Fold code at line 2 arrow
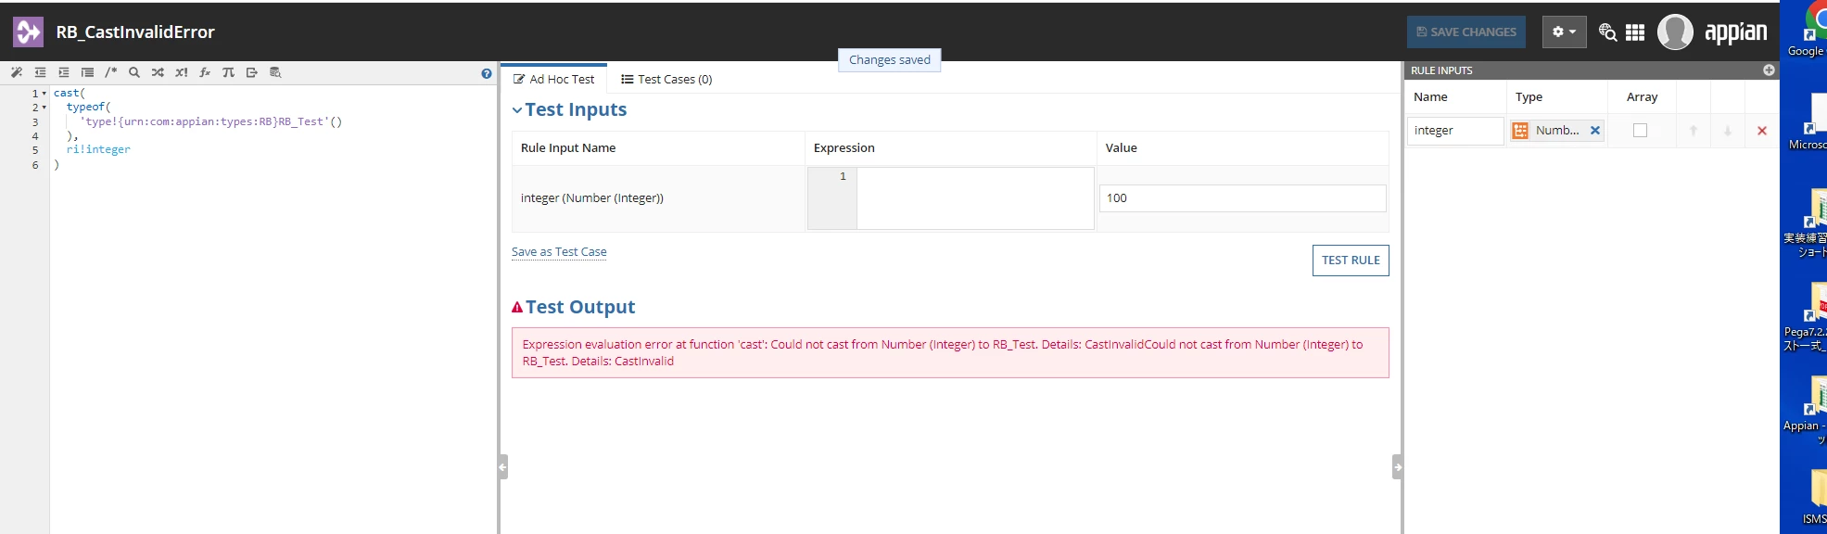Screen dimensions: 1827x534 coord(44,108)
